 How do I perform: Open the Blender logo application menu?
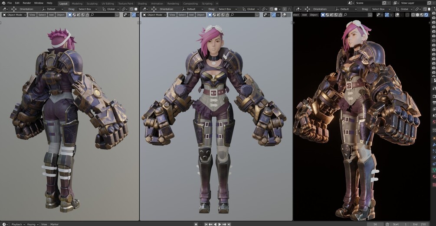3,3
